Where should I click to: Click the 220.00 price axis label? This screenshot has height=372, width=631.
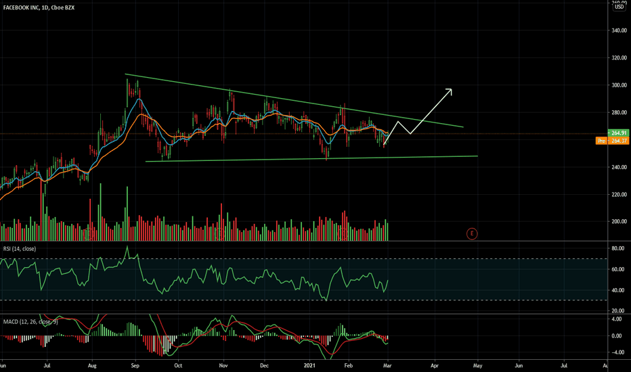pos(619,194)
